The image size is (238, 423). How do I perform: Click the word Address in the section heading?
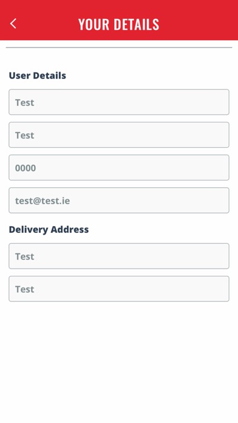(70, 229)
